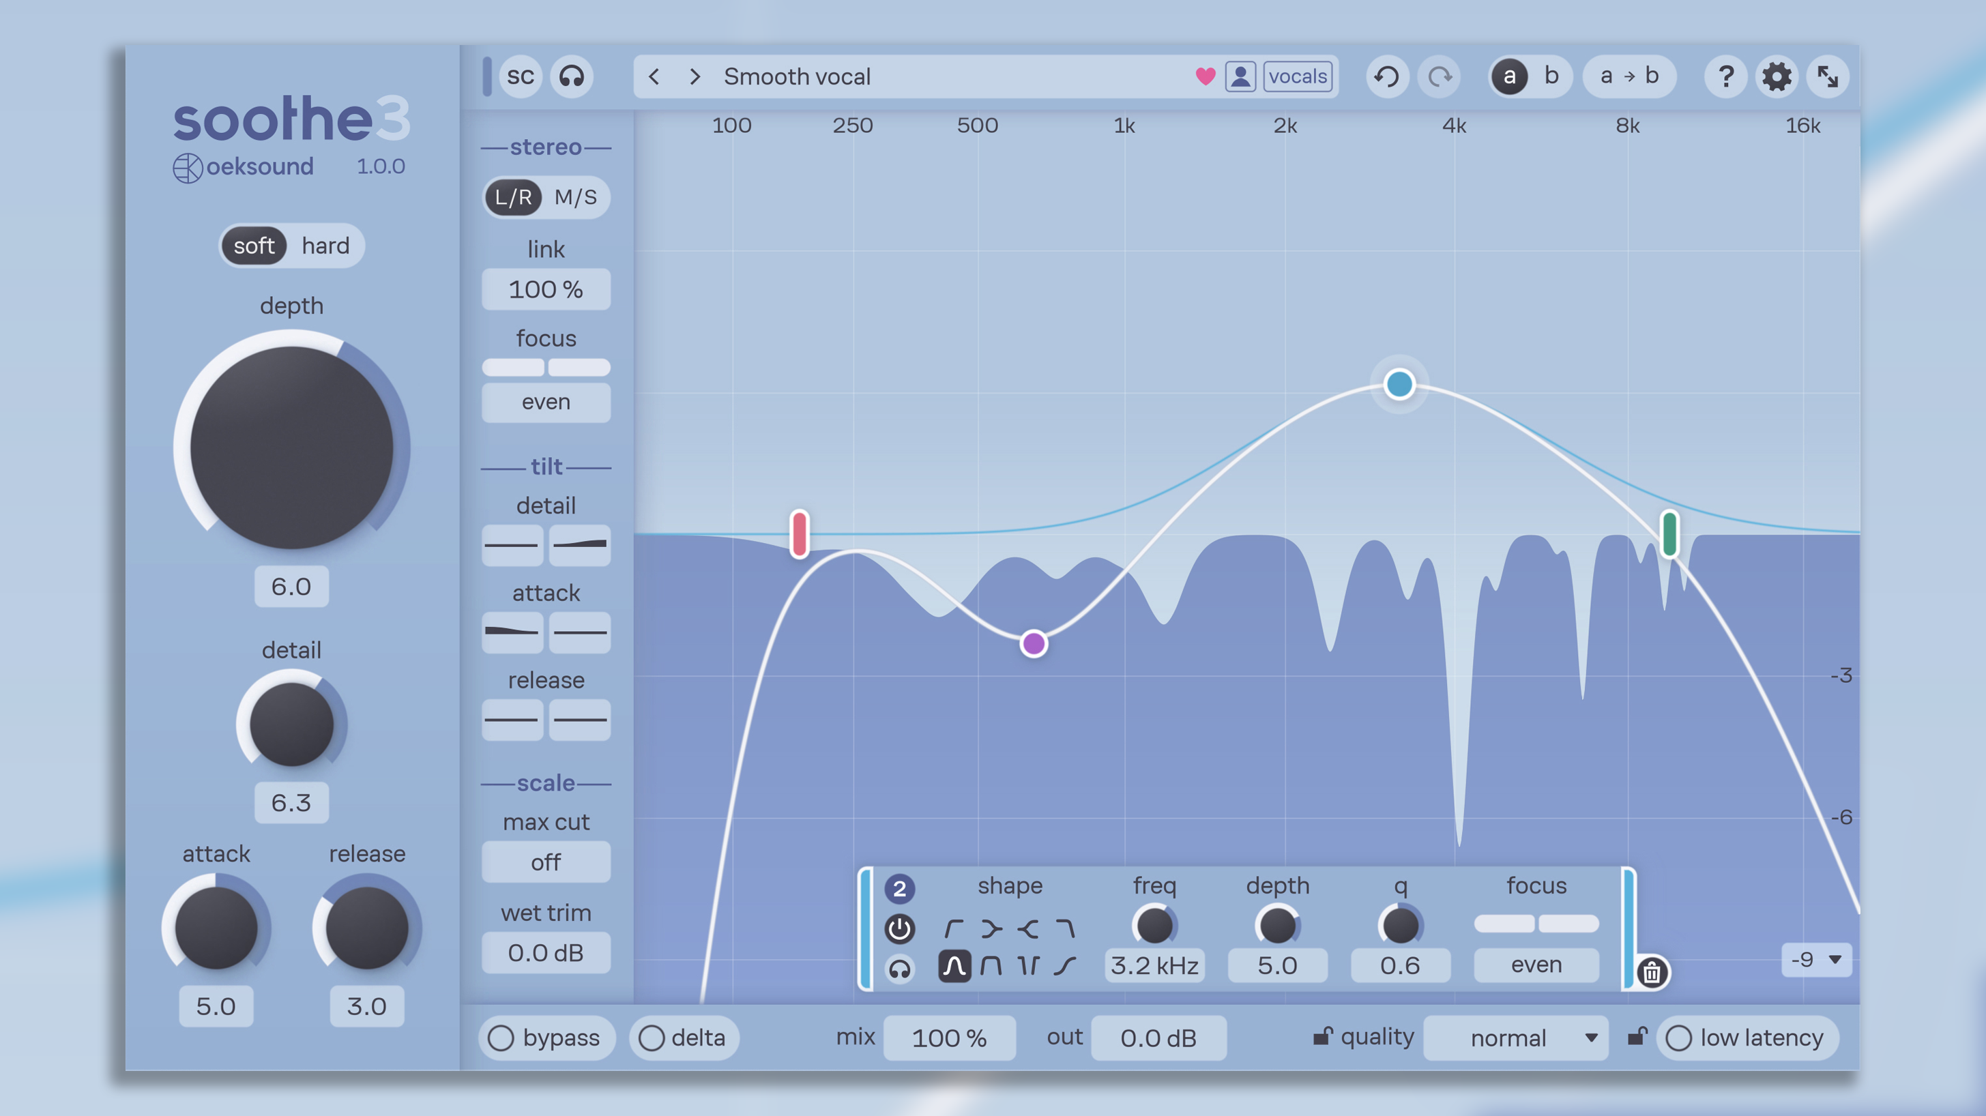Click the release value 3.0

click(x=367, y=1005)
